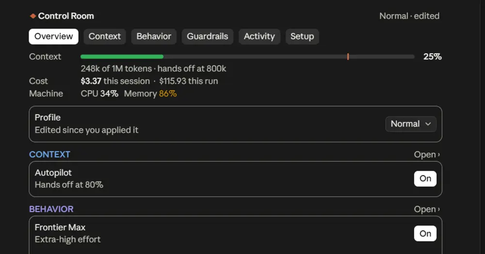
Task: Click the Control Room title
Action: pyautogui.click(x=66, y=16)
